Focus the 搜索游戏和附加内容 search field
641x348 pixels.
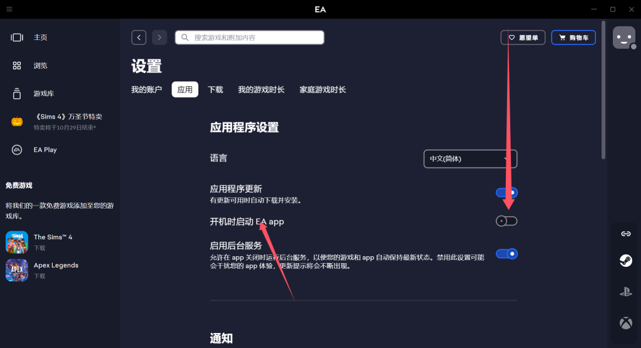click(x=250, y=37)
